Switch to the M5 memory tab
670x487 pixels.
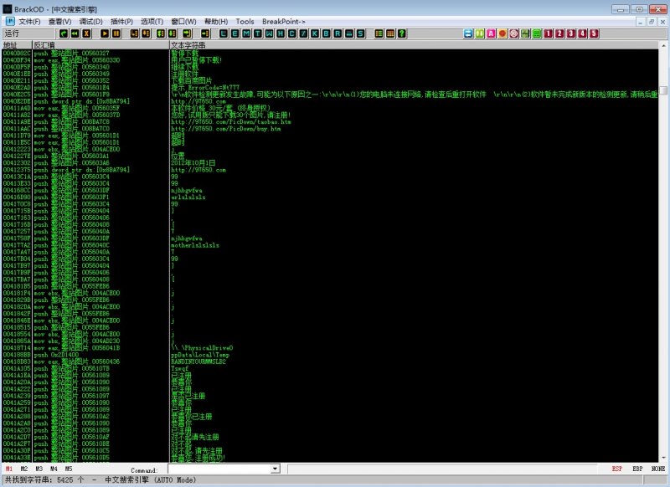tap(69, 469)
